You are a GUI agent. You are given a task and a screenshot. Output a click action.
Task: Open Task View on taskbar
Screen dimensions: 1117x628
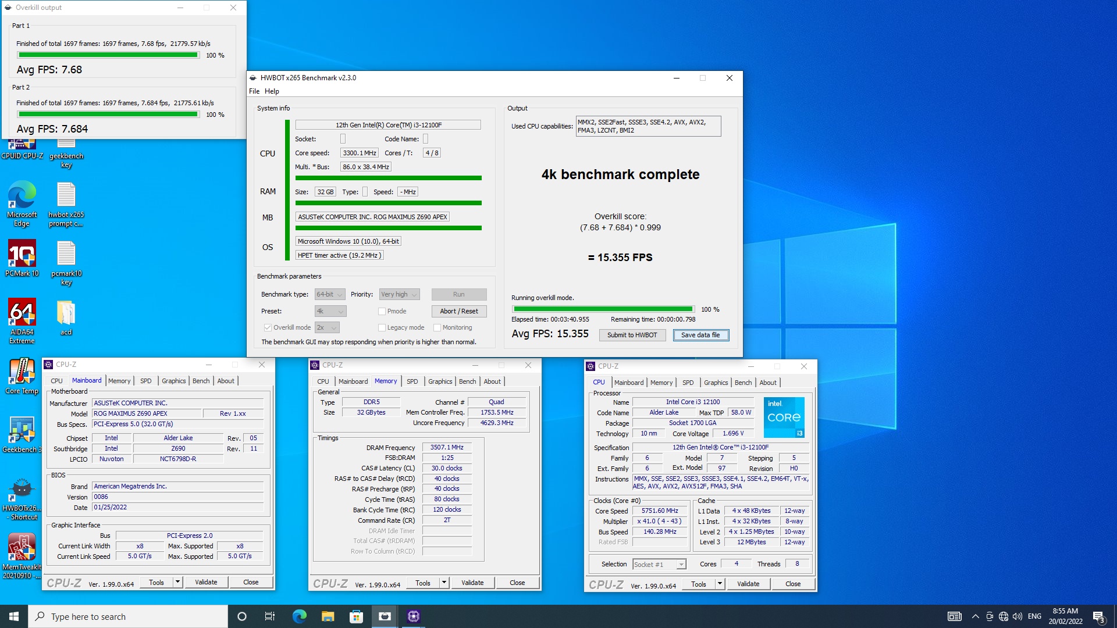click(270, 616)
